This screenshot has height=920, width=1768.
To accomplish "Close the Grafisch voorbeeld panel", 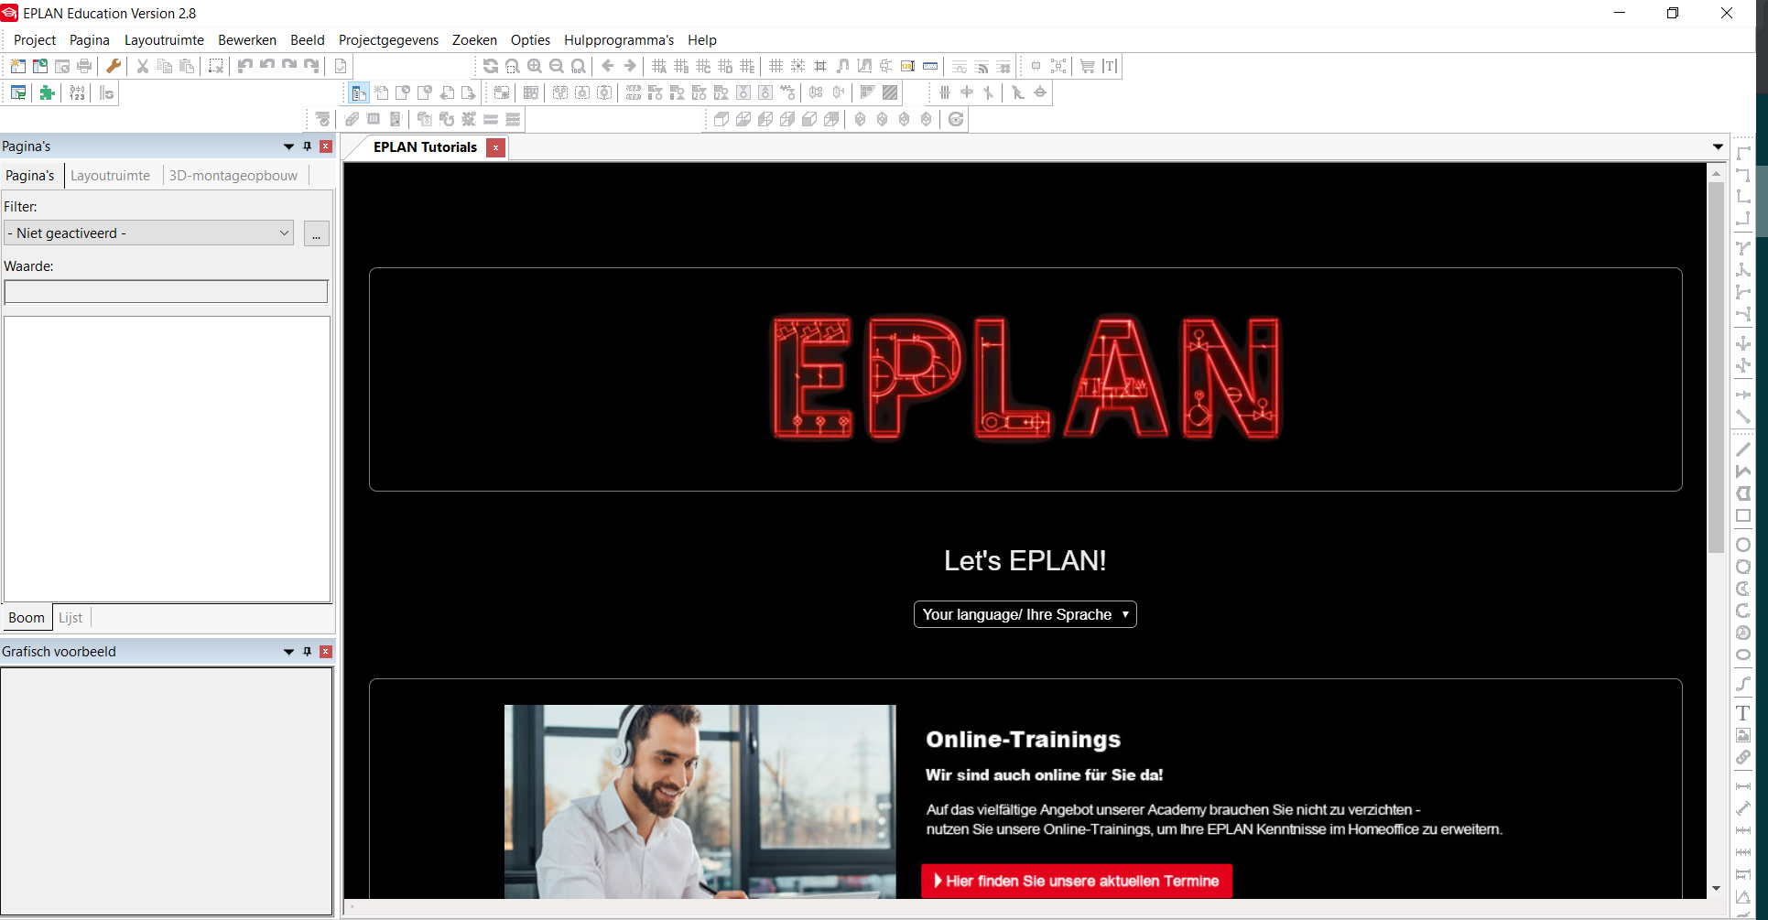I will click(326, 652).
